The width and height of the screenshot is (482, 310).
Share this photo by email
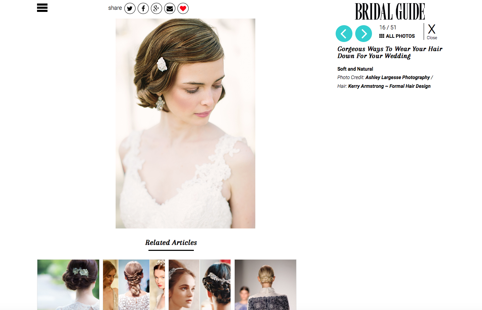[170, 8]
